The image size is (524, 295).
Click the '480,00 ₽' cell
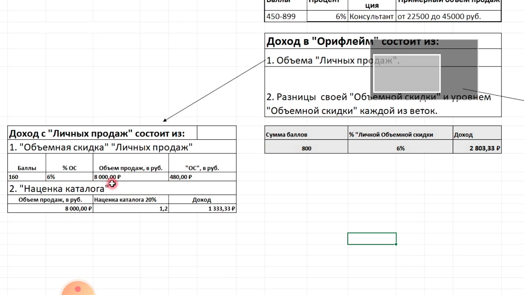[202, 177]
